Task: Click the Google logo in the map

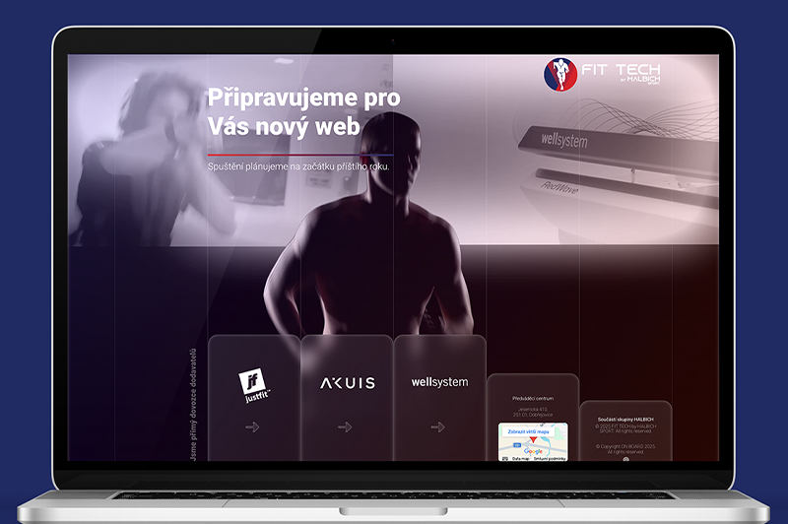Action: tap(533, 450)
